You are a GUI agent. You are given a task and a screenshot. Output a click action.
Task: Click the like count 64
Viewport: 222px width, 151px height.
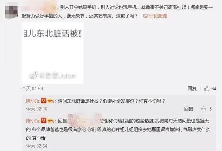(214, 89)
